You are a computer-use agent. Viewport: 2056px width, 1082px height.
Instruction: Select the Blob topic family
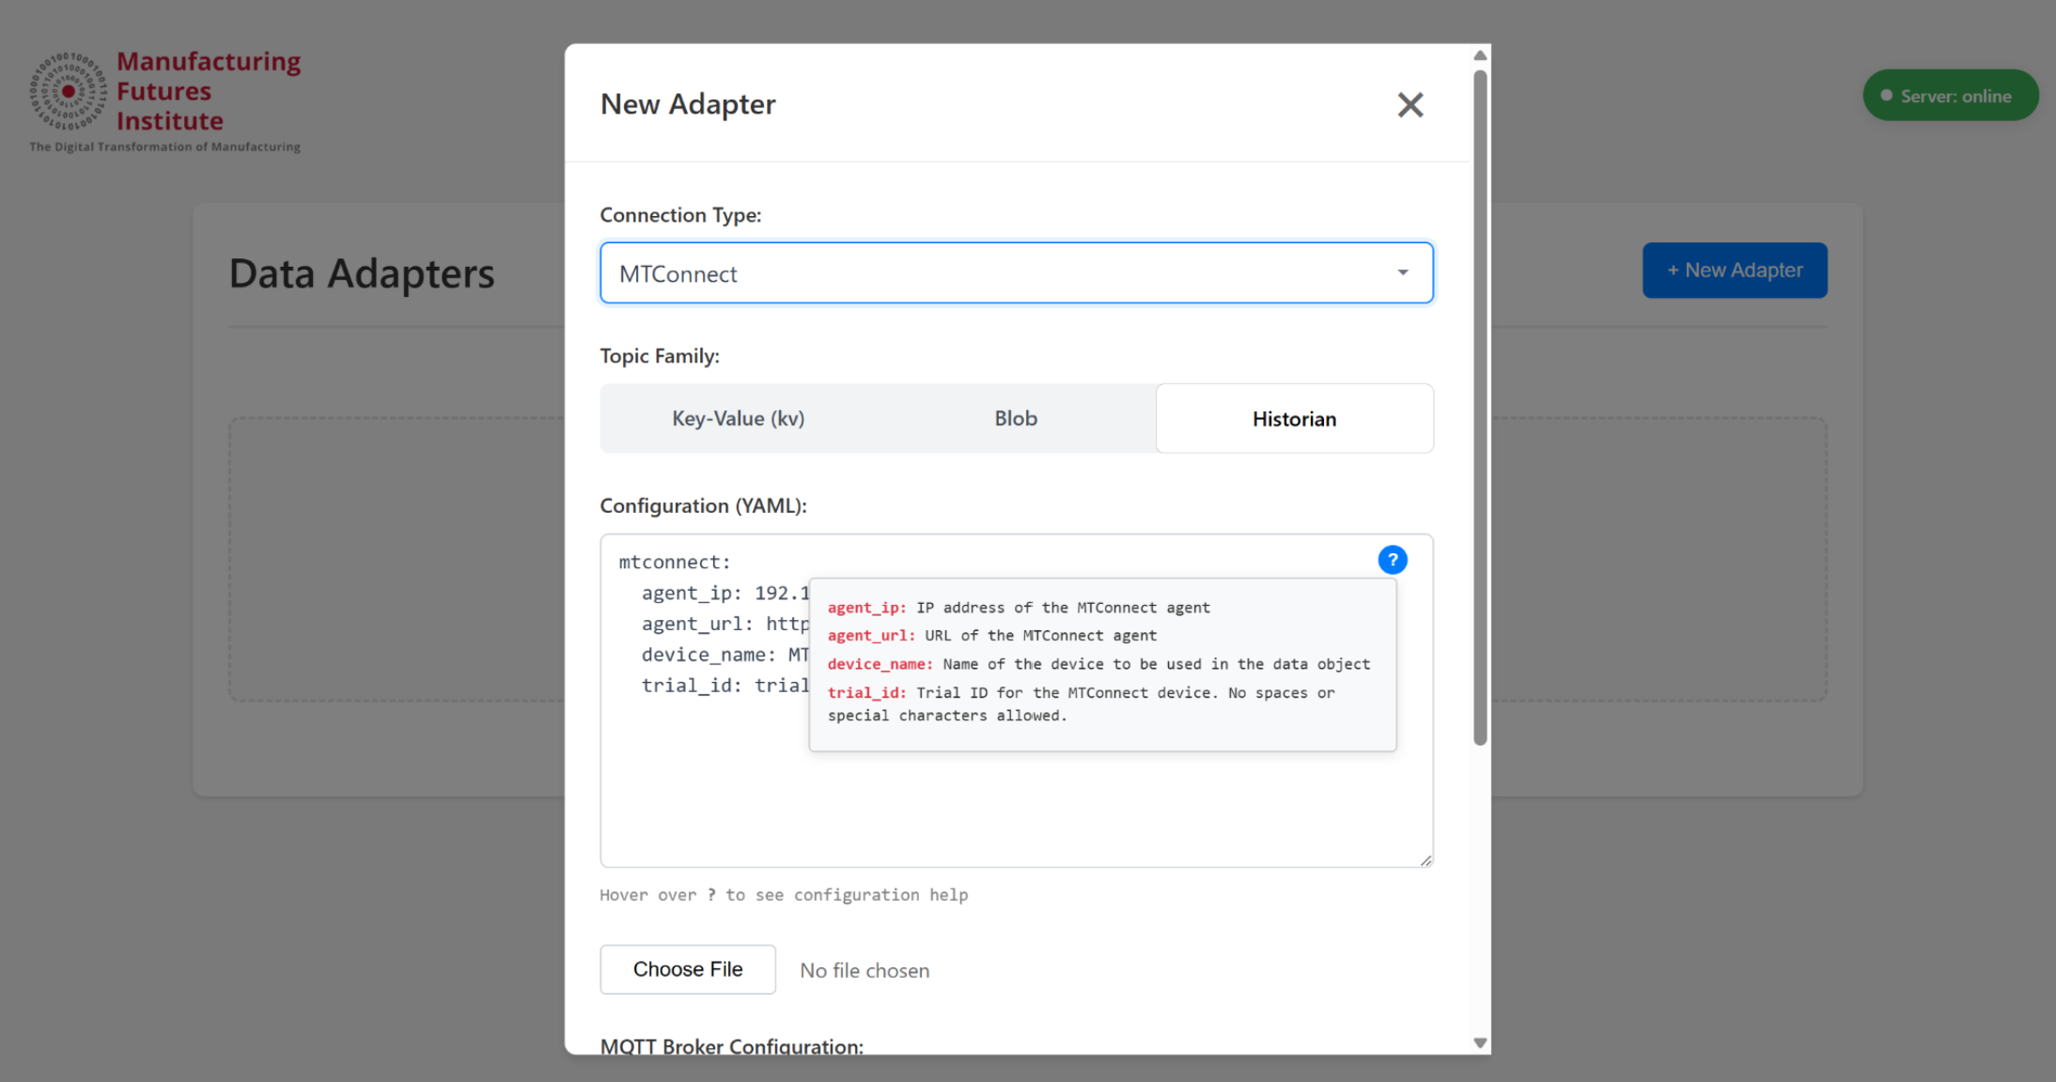pos(1016,418)
